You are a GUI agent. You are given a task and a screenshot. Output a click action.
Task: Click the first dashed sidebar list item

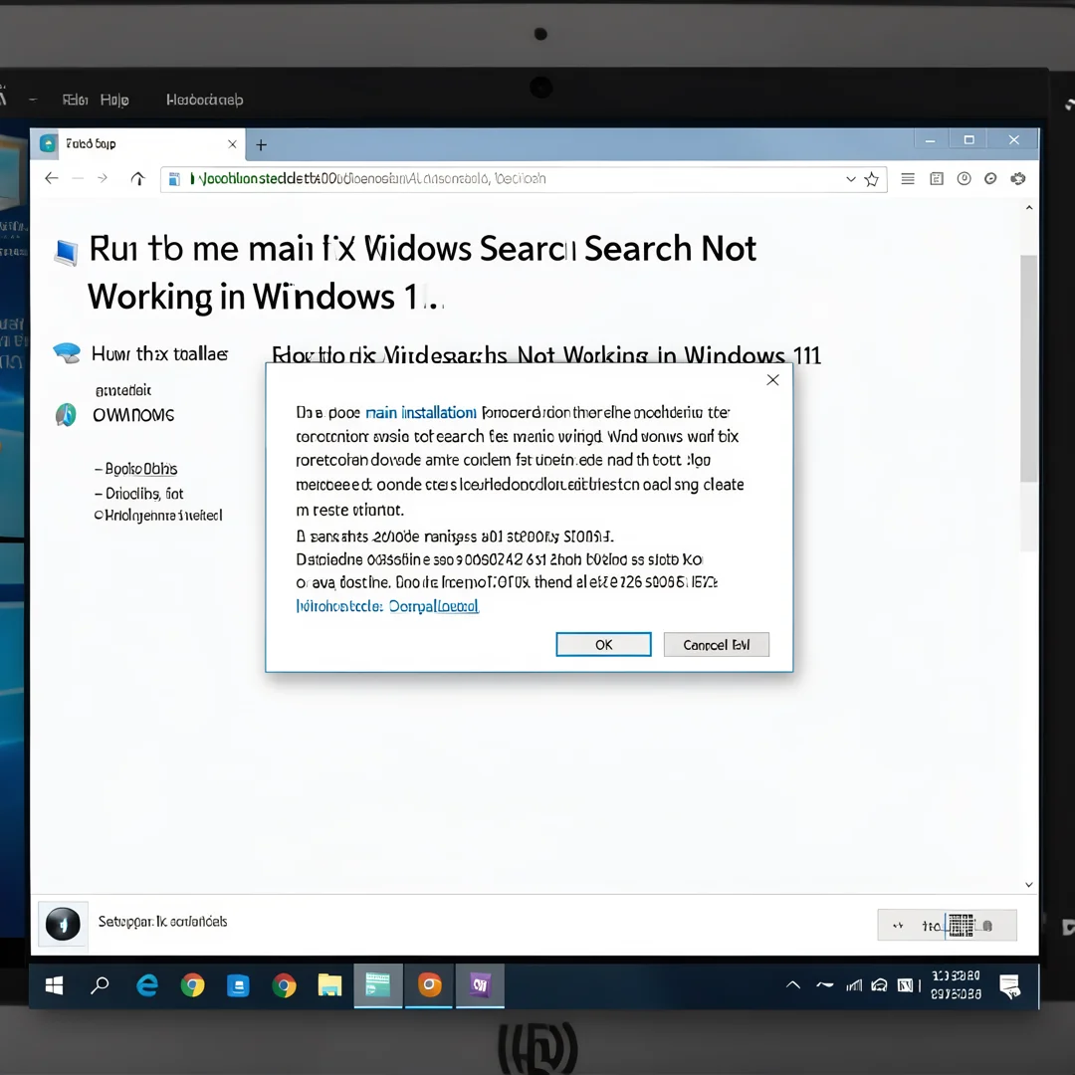(x=135, y=469)
